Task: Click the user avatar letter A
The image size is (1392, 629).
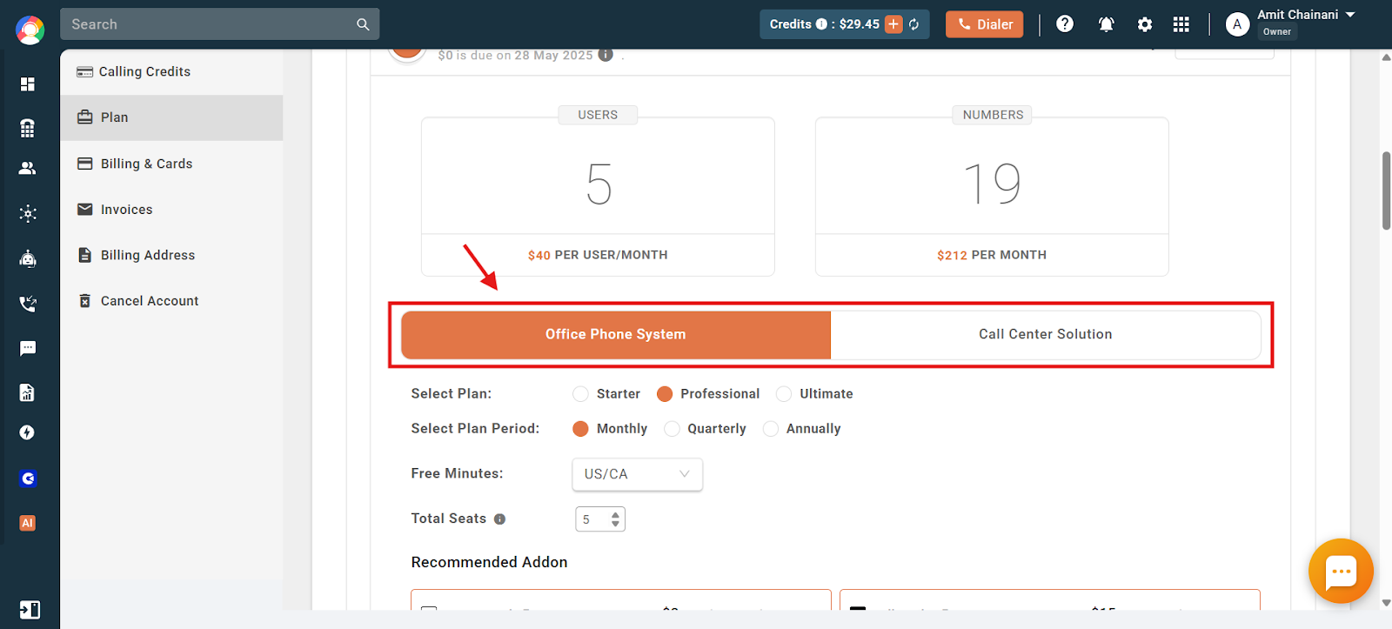Action: (1237, 24)
